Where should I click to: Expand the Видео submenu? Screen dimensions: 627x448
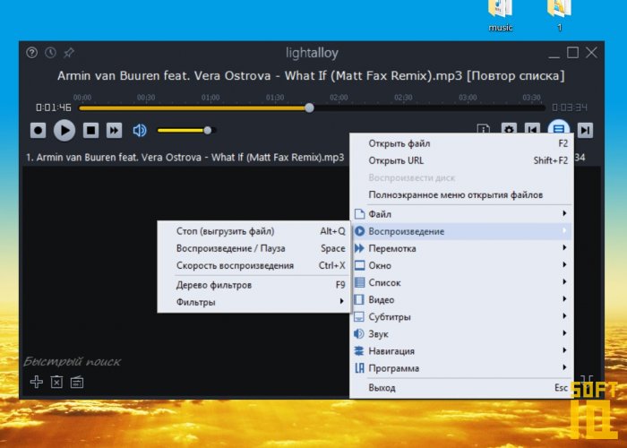tap(461, 299)
